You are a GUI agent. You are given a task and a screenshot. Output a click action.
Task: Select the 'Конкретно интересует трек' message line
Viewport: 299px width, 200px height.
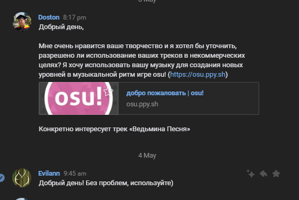(x=114, y=129)
